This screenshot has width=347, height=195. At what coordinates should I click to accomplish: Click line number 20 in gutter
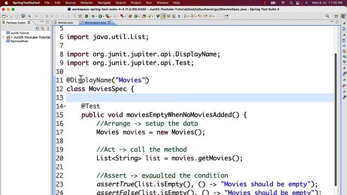60,158
